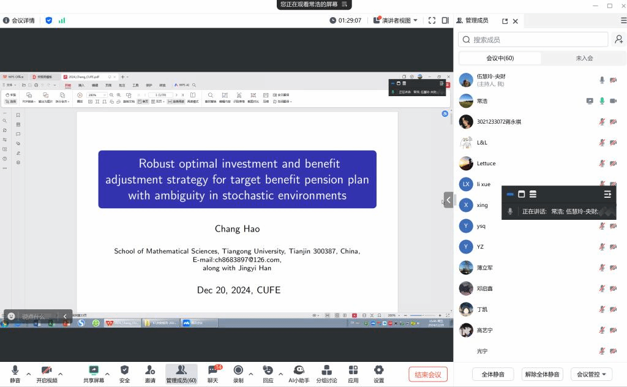Open the 设置 settings gear icon
This screenshot has height=387, width=627.
click(x=378, y=370)
